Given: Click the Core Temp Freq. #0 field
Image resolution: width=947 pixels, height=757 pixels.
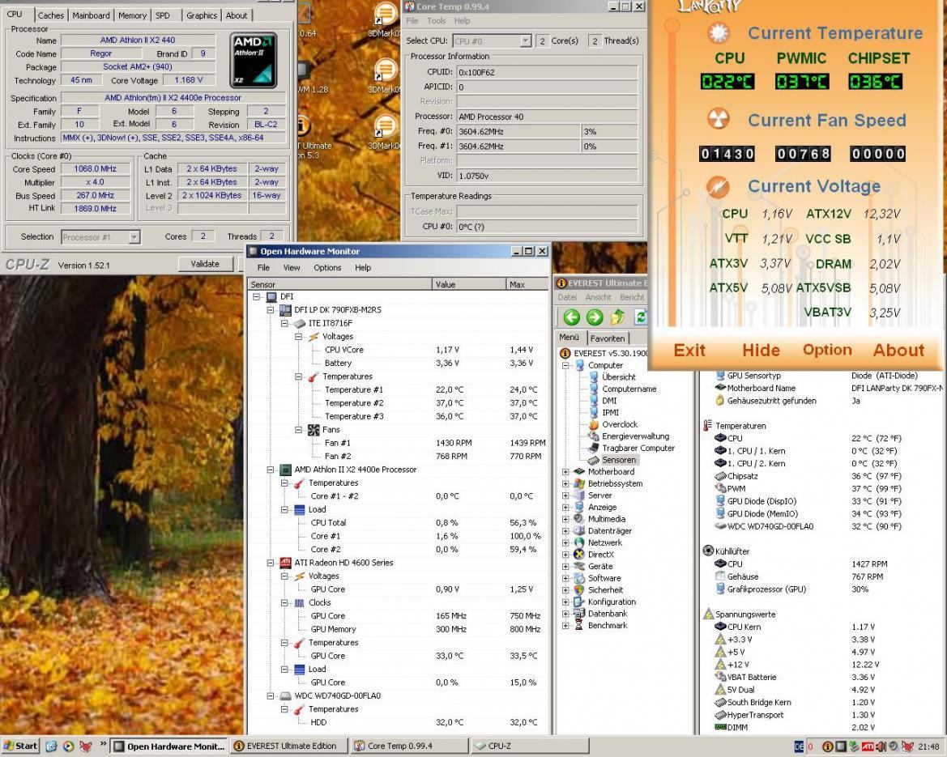Looking at the screenshot, I should pyautogui.click(x=518, y=131).
